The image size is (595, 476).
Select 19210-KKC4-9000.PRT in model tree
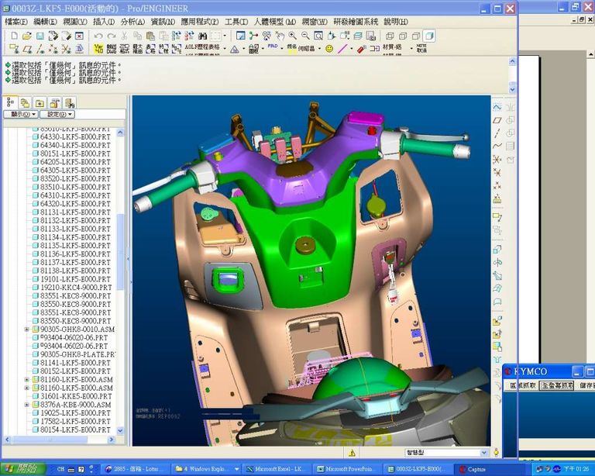point(75,287)
